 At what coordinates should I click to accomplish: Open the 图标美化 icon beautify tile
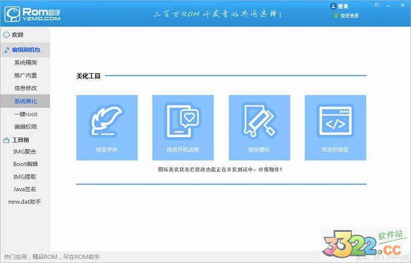coord(259,128)
